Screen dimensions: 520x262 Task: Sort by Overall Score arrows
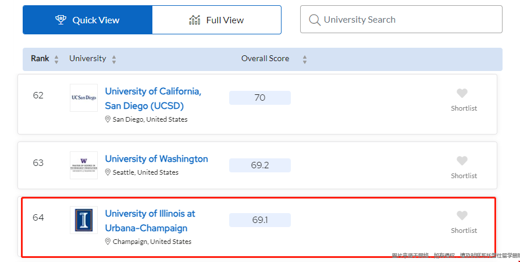(x=305, y=59)
